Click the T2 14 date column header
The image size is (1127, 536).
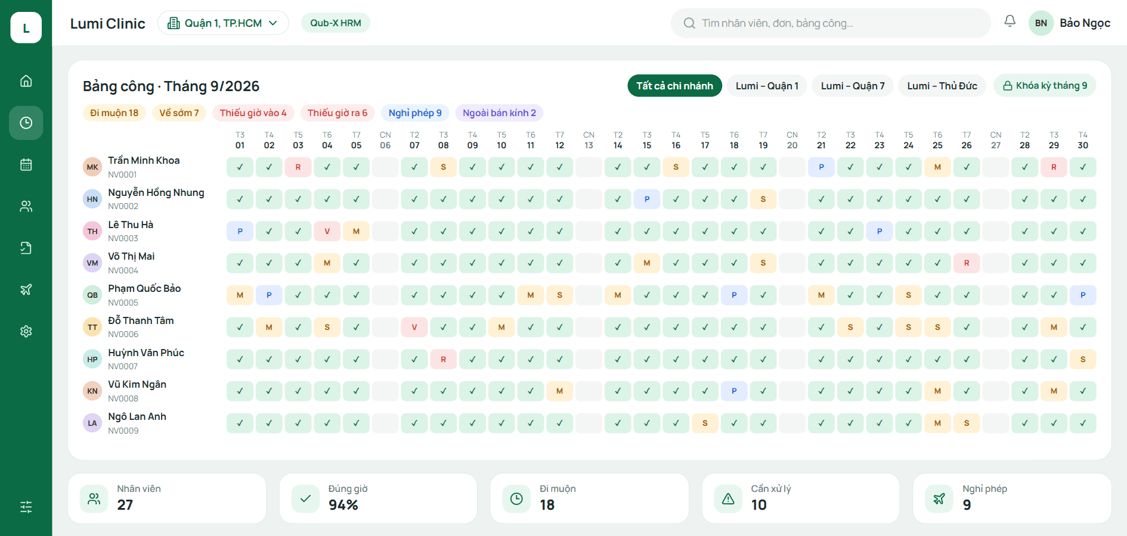point(618,141)
